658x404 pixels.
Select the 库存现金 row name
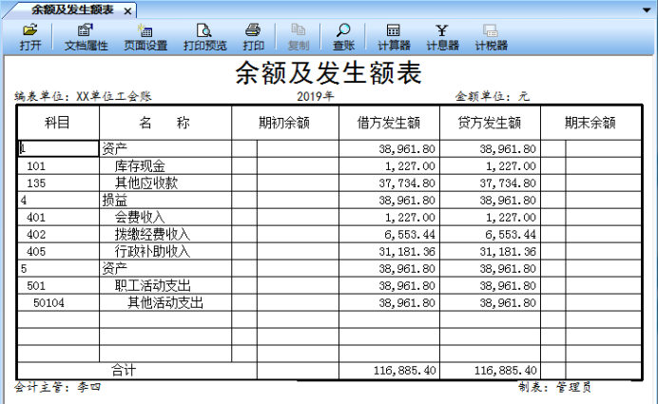140,166
